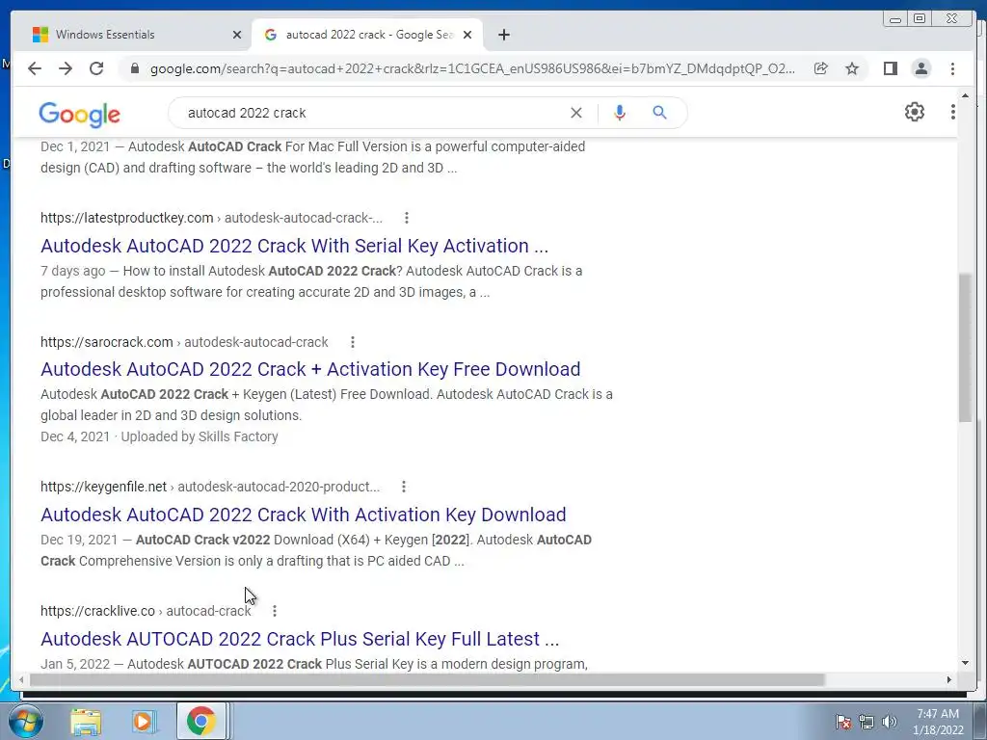Click the keygenfile.net URL breadcrumb

(210, 487)
